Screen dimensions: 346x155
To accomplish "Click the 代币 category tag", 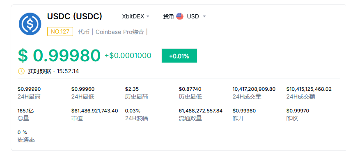I will pos(84,32).
